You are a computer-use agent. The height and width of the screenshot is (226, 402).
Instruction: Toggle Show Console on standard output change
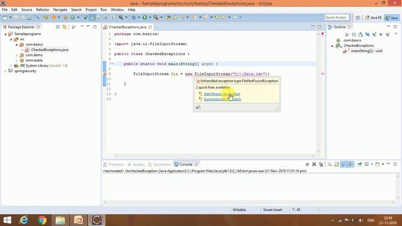[x=344, y=164]
